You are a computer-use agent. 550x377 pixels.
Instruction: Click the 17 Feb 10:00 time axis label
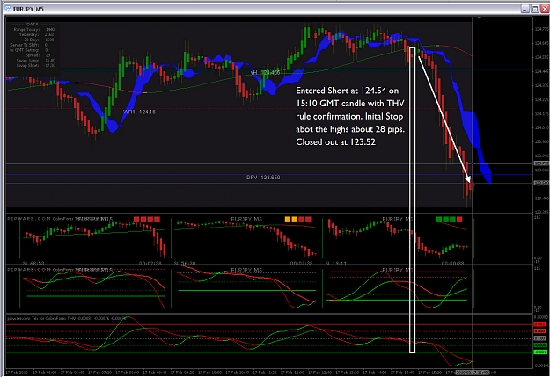tap(209, 372)
